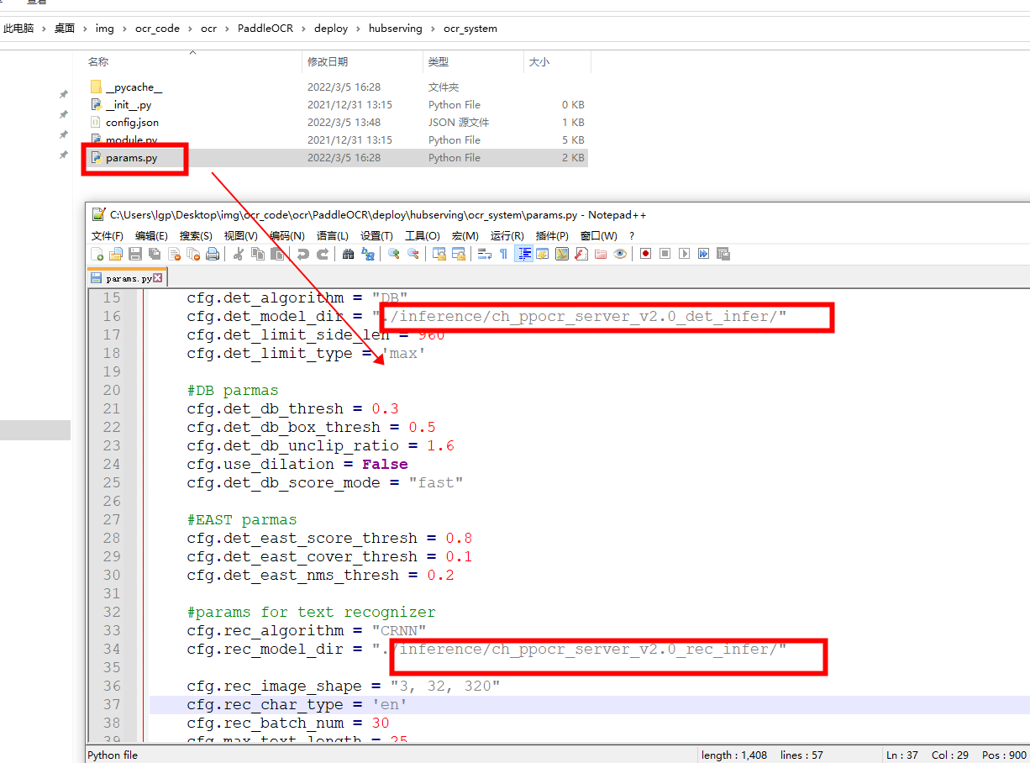Print the params.py file
This screenshot has width=1030, height=763.
pyautogui.click(x=213, y=253)
